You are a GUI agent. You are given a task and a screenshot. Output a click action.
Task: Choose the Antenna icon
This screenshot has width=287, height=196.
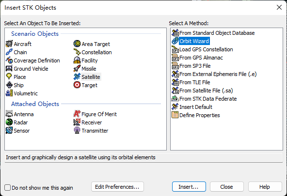(9, 114)
